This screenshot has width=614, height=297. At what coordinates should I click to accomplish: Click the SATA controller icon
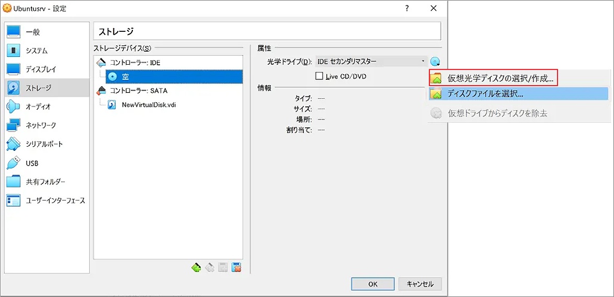[x=101, y=91]
